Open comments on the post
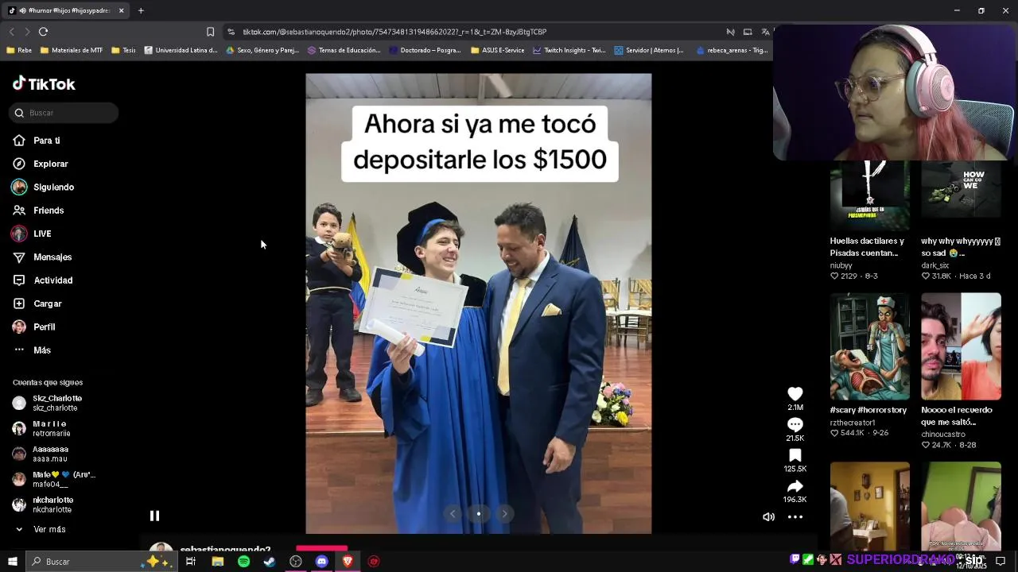The height and width of the screenshot is (572, 1018). [x=795, y=425]
